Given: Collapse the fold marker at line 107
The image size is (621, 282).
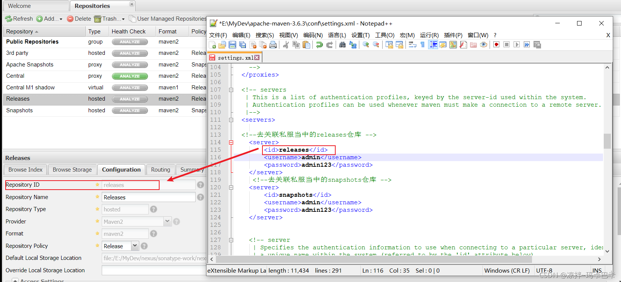Looking at the screenshot, I should click(x=231, y=90).
